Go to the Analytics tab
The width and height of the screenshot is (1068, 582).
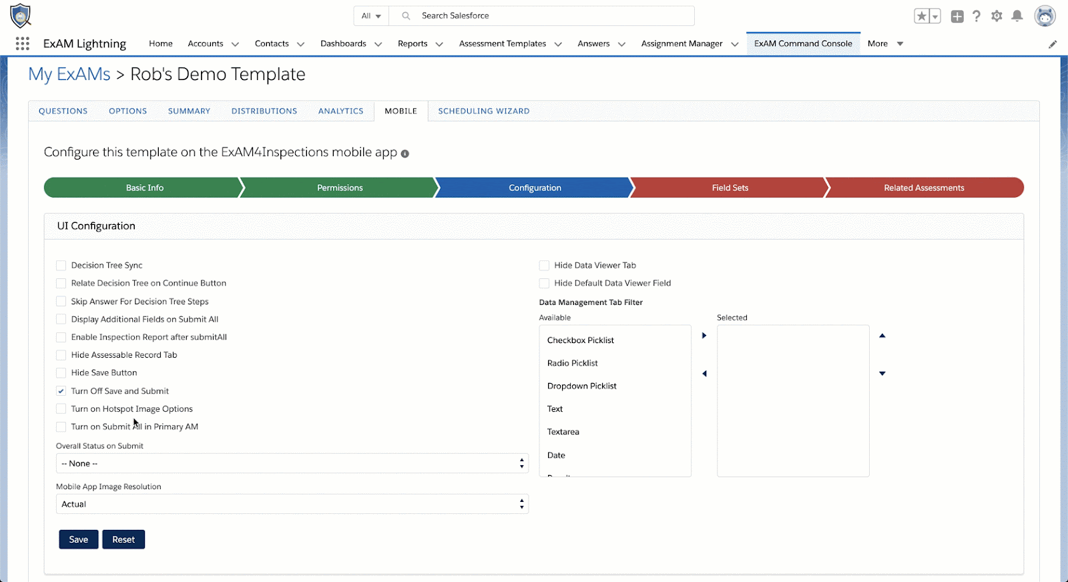coord(341,111)
